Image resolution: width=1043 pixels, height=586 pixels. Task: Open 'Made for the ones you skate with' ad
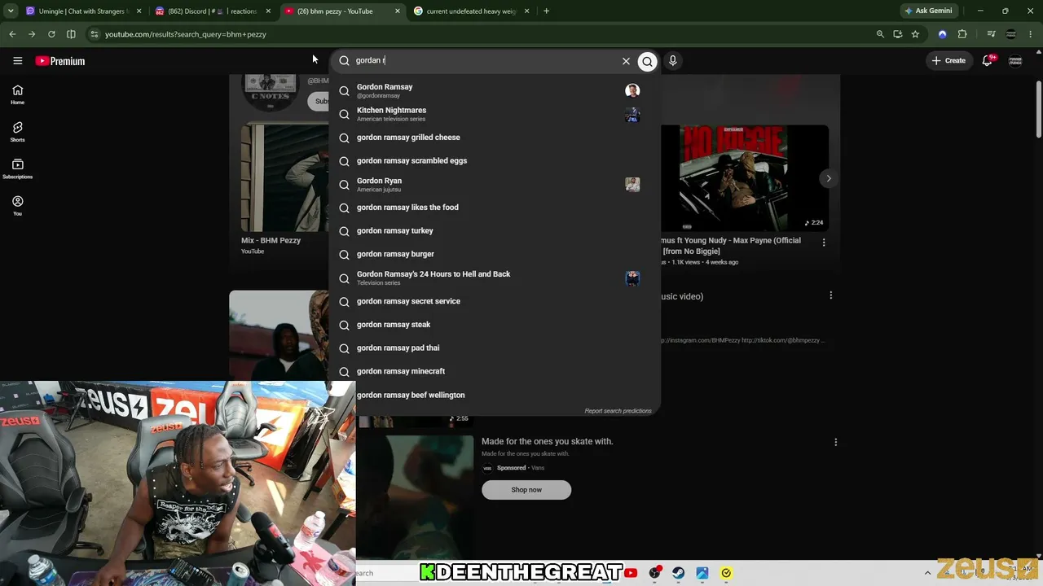tap(548, 441)
